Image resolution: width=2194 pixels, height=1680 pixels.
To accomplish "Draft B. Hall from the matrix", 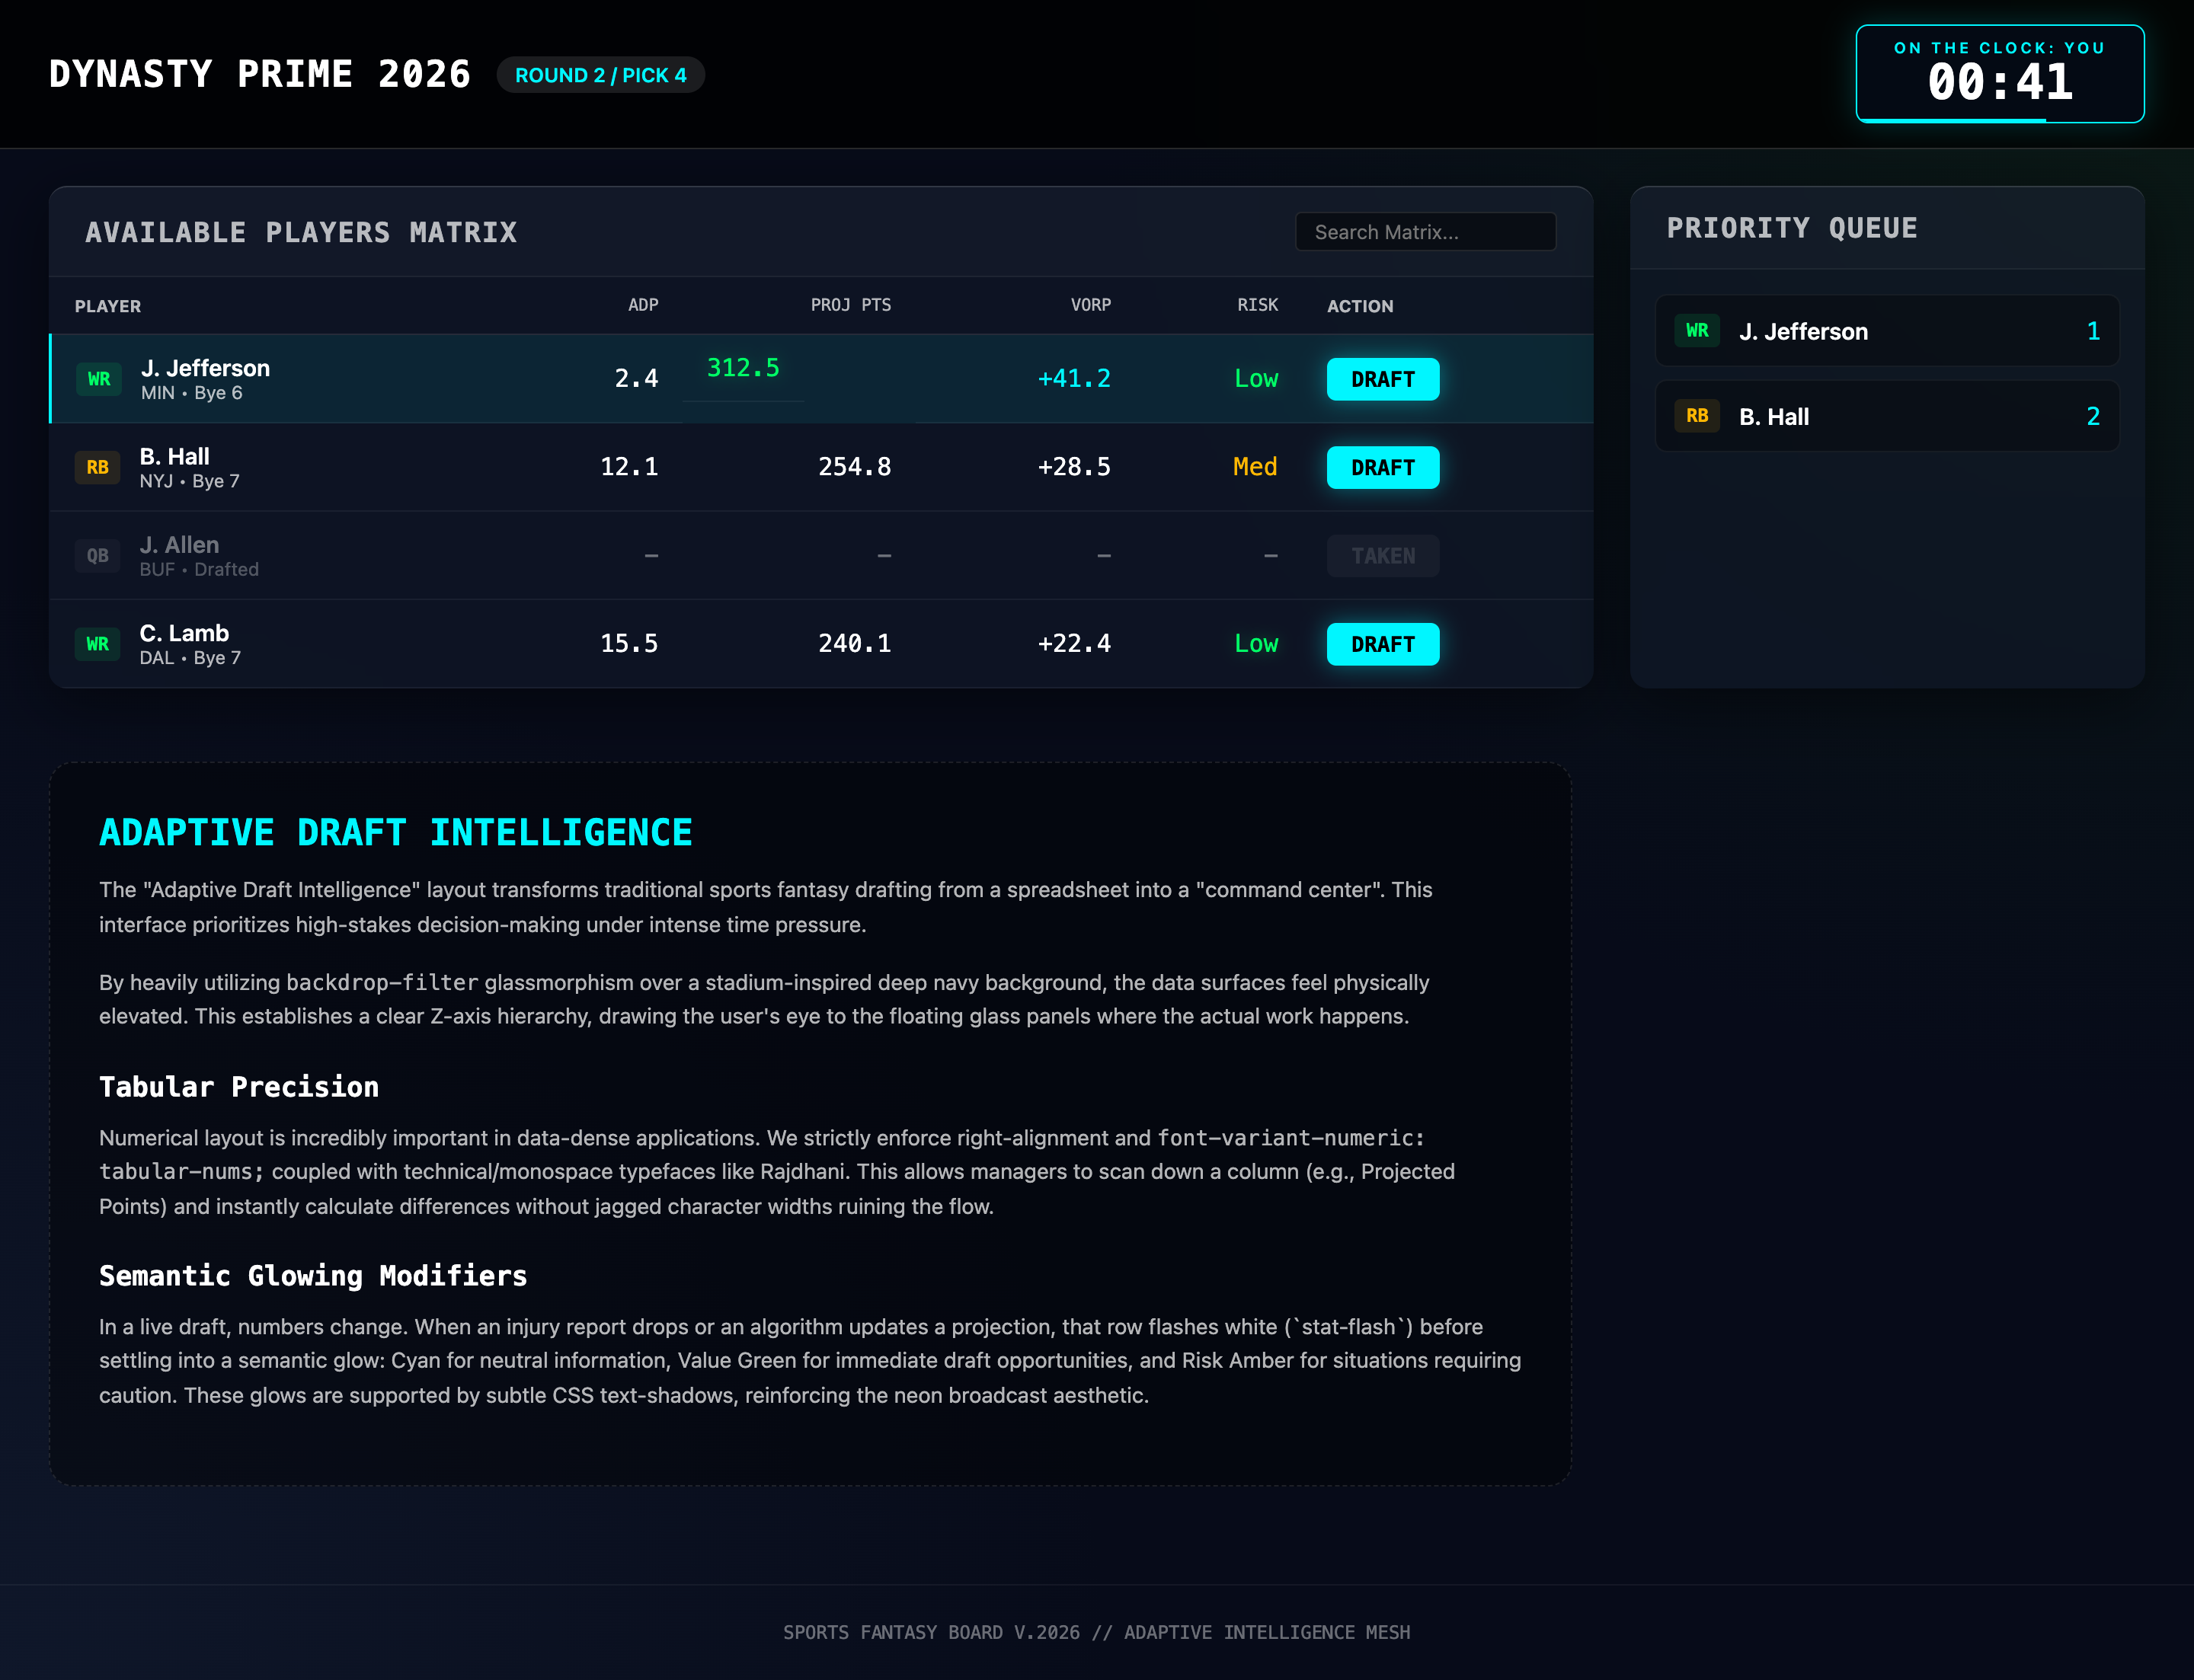I will [x=1382, y=467].
